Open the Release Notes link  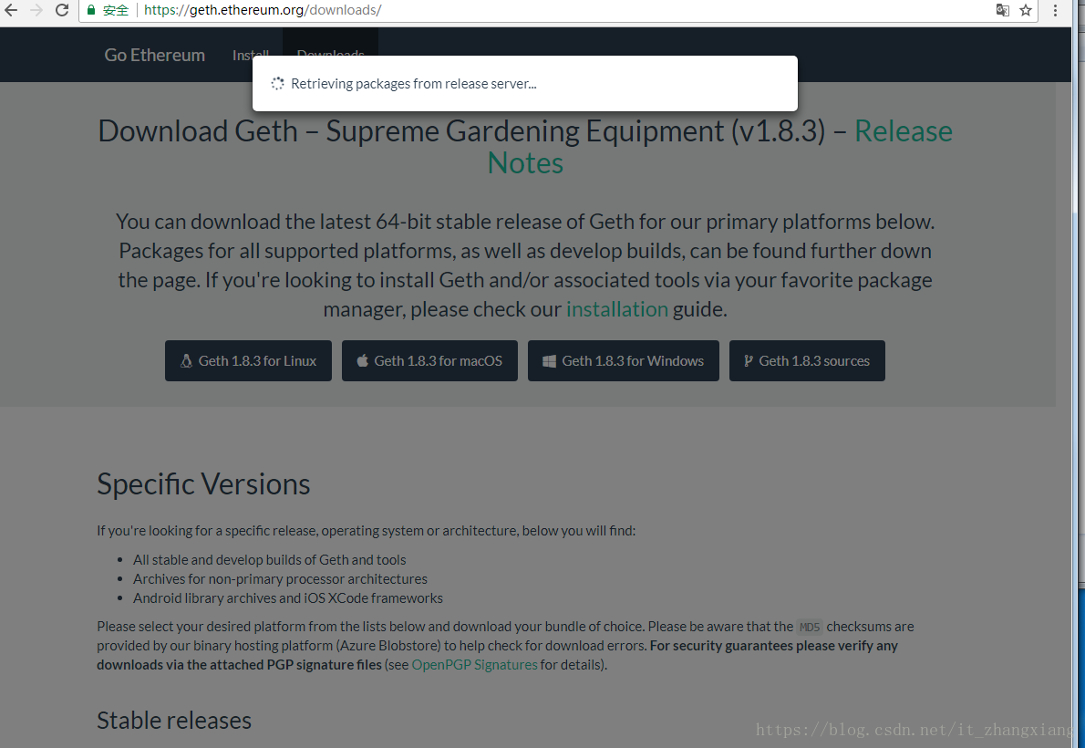click(719, 147)
